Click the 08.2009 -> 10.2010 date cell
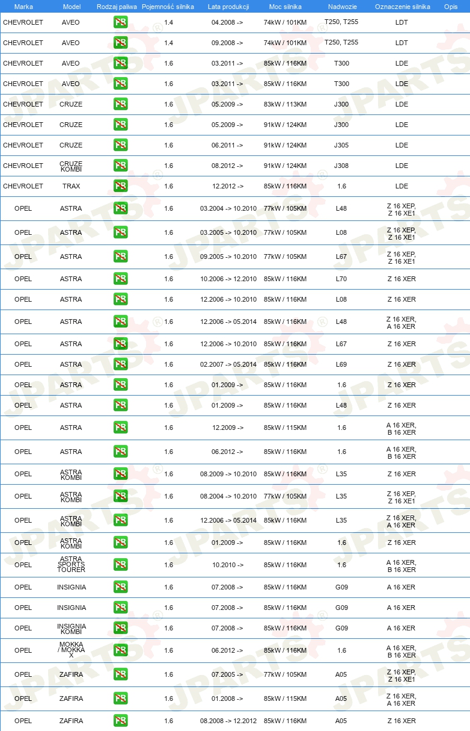Image resolution: width=470 pixels, height=731 pixels. (228, 474)
